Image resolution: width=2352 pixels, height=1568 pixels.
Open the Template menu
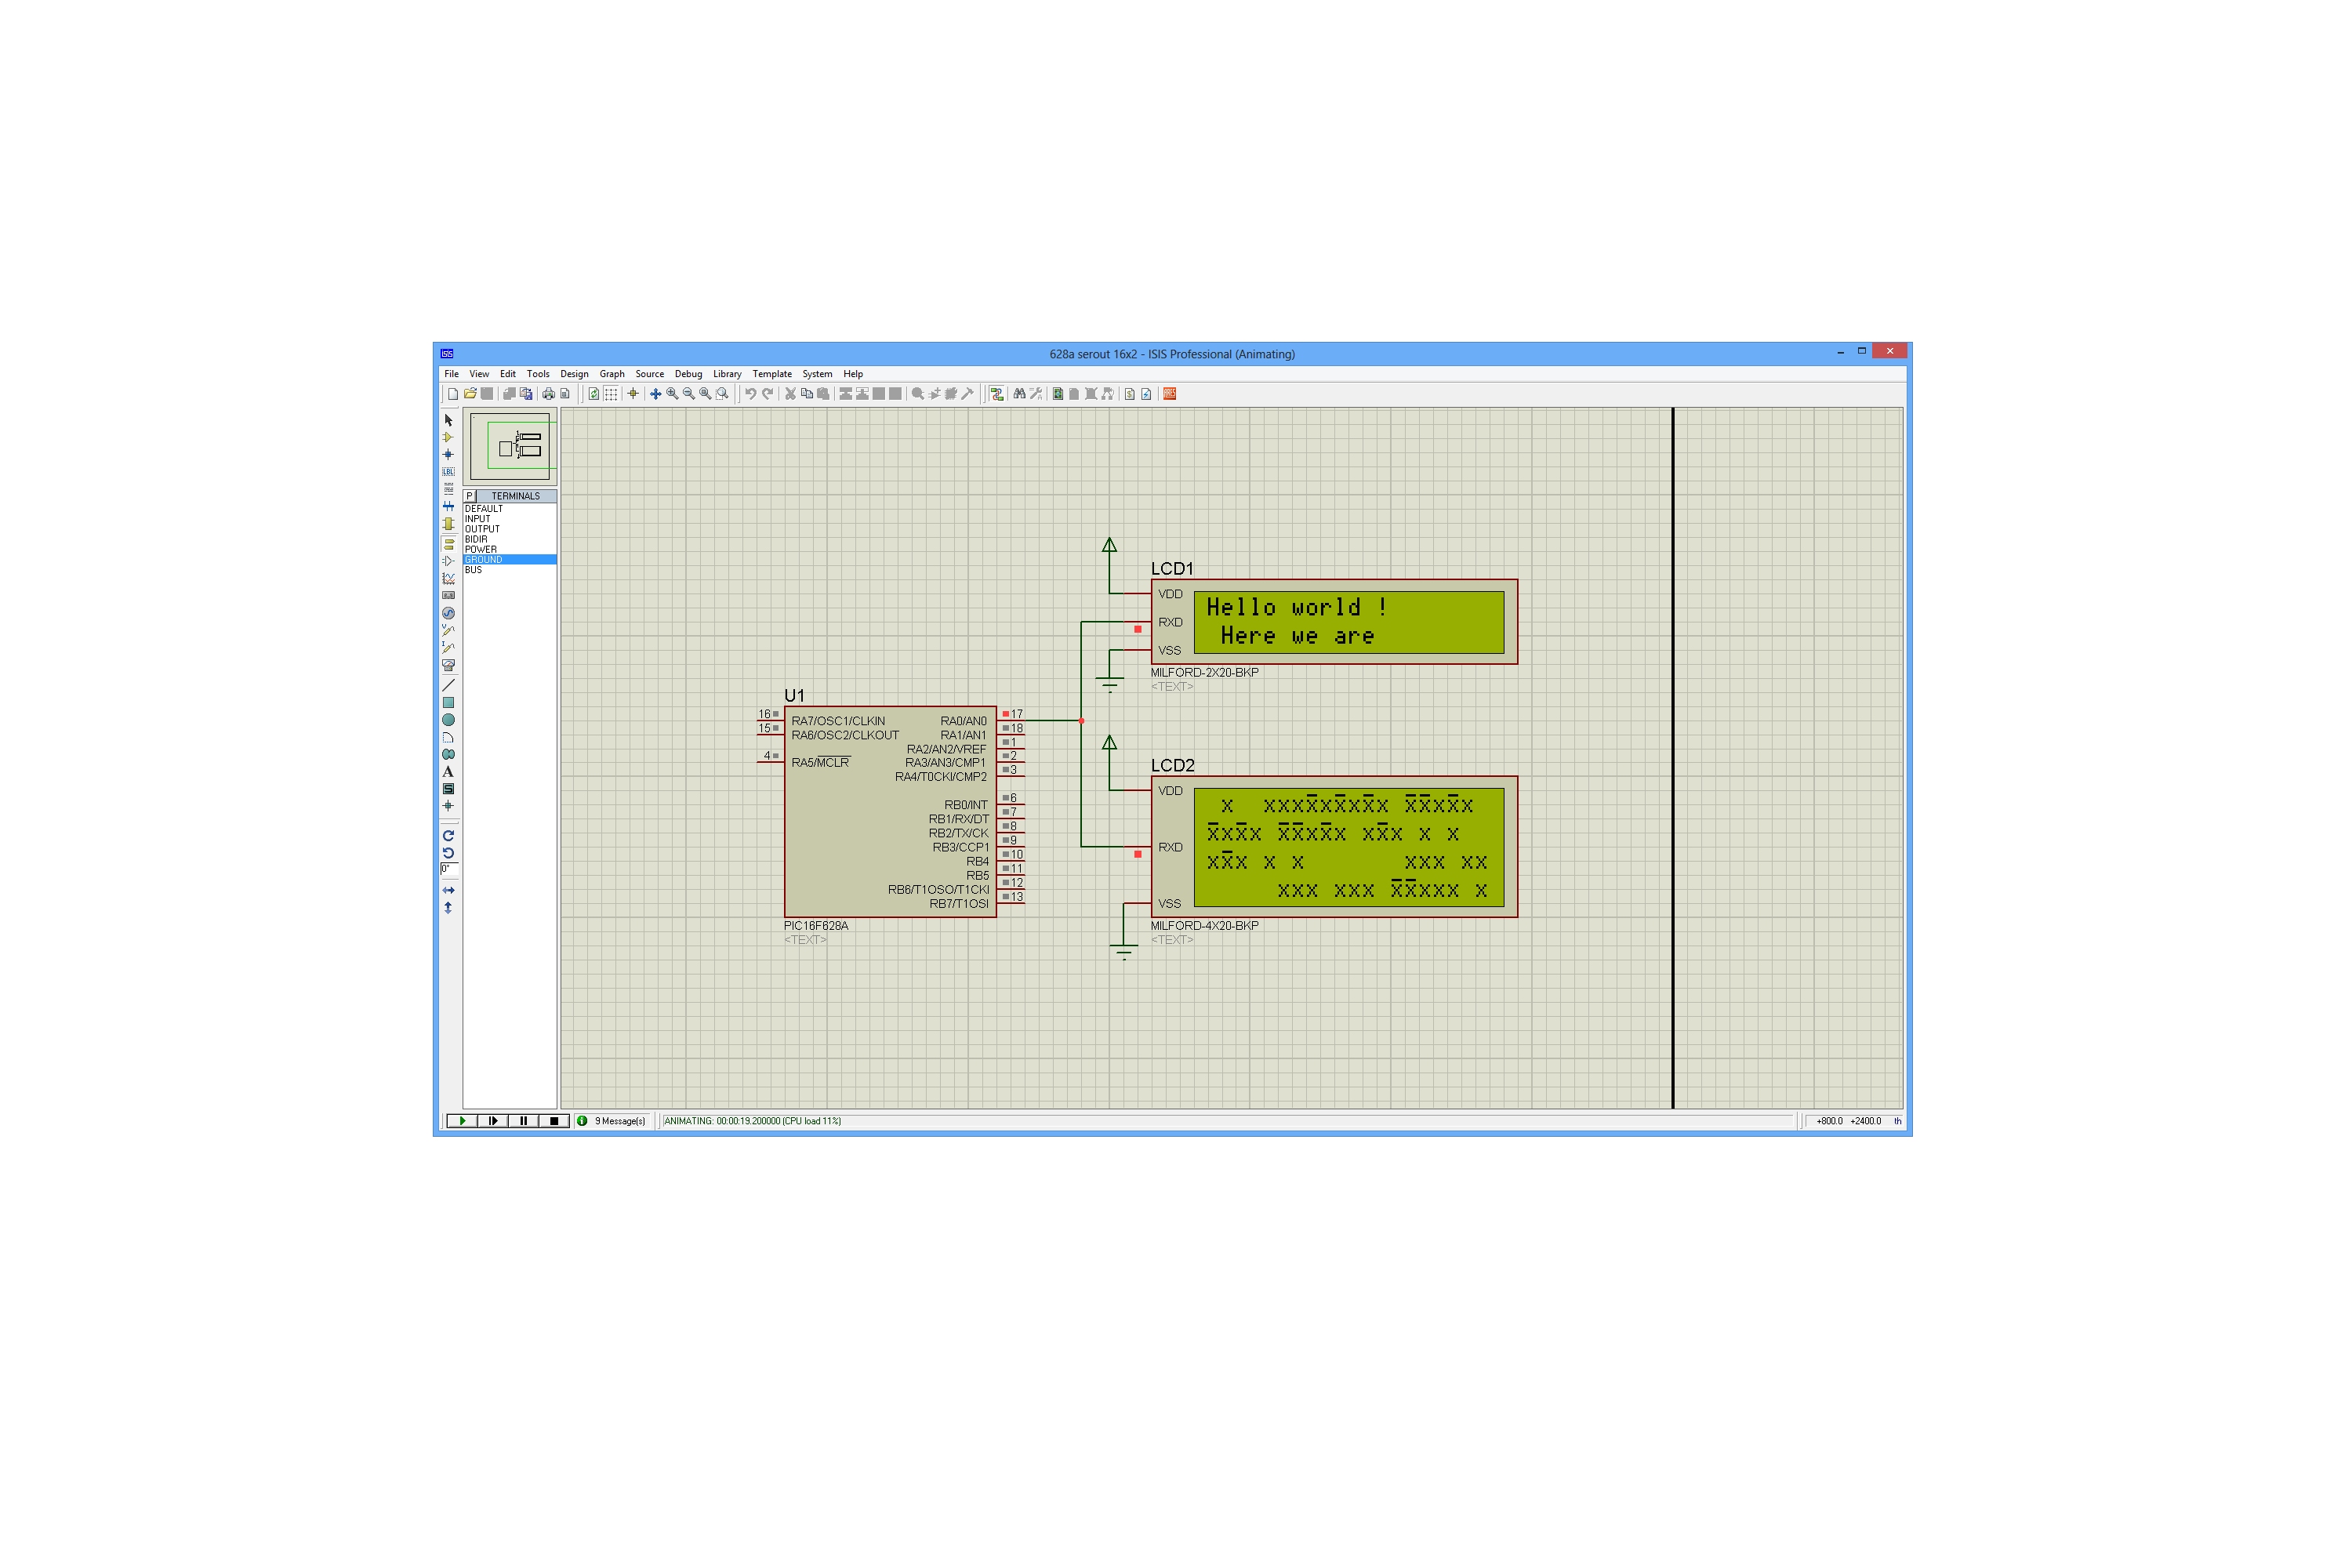point(771,374)
